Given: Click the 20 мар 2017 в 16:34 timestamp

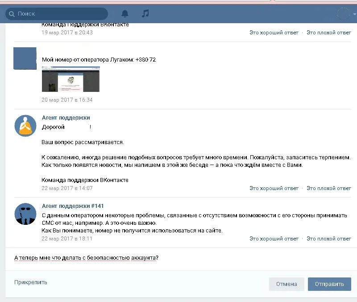Looking at the screenshot, I should [x=67, y=99].
